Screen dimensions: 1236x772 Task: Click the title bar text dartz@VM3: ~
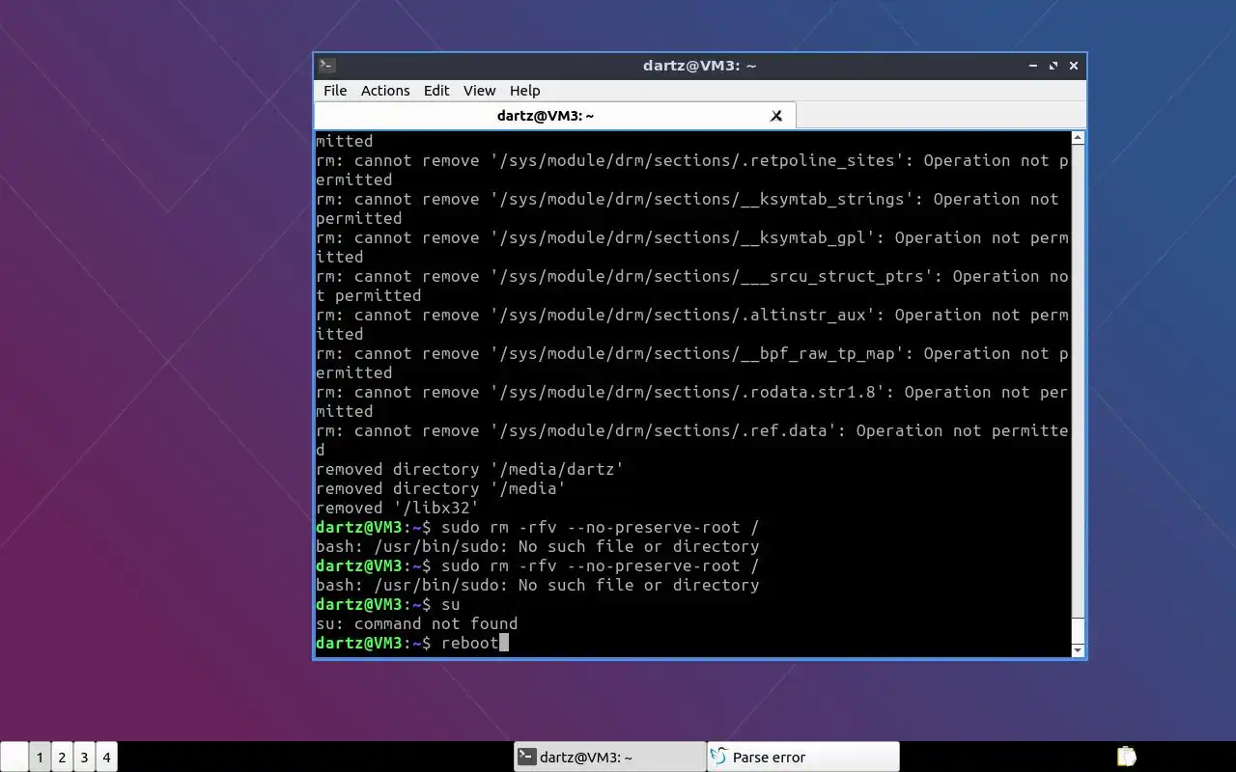pos(699,66)
